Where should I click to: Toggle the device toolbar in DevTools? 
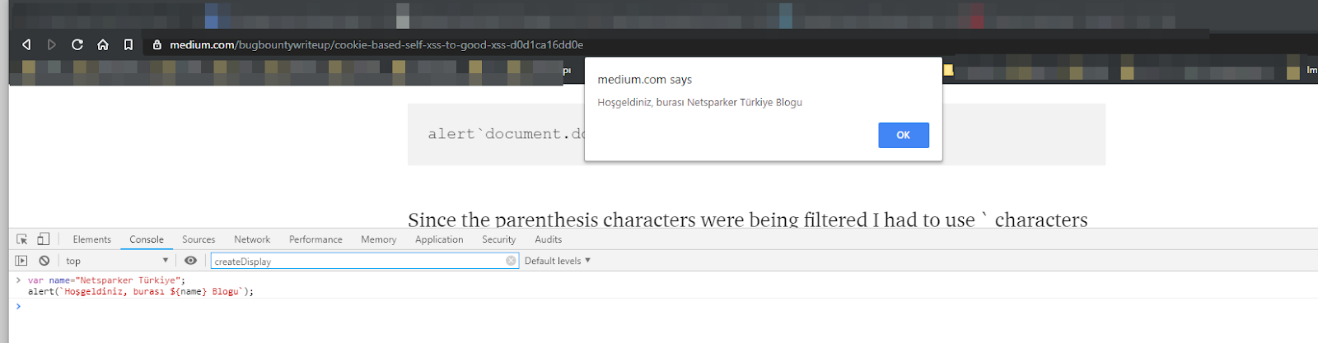coord(44,239)
